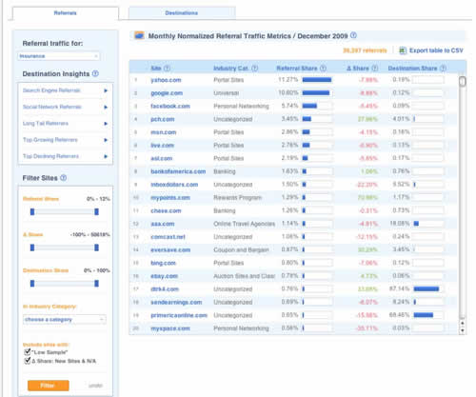Viewport: 476px width, 397px height.
Task: Open aaa.com site link
Action: tap(163, 224)
